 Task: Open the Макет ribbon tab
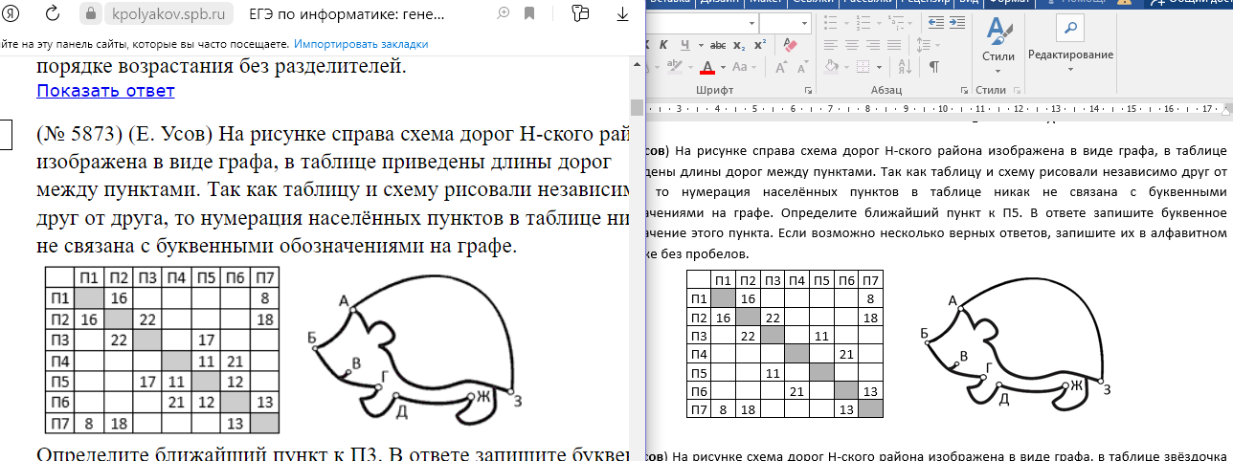[x=765, y=2]
